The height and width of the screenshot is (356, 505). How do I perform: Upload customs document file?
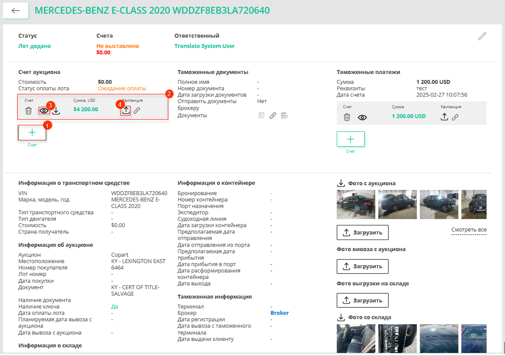[x=261, y=116]
